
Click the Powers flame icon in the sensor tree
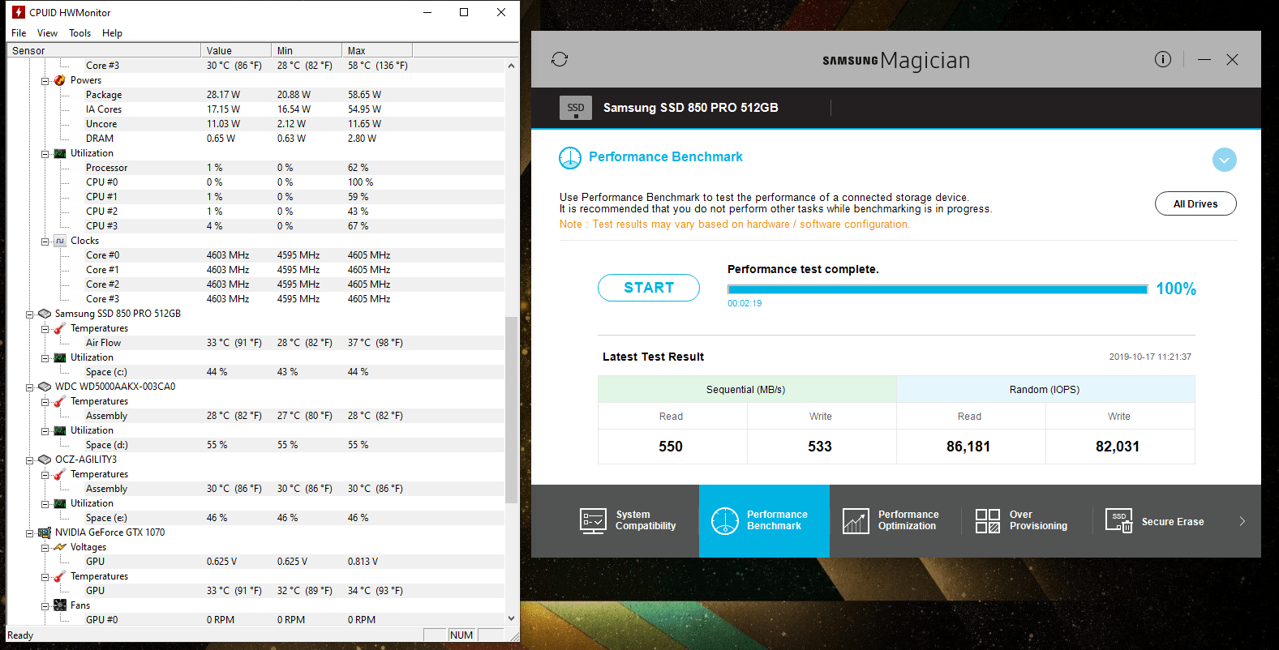[x=60, y=80]
